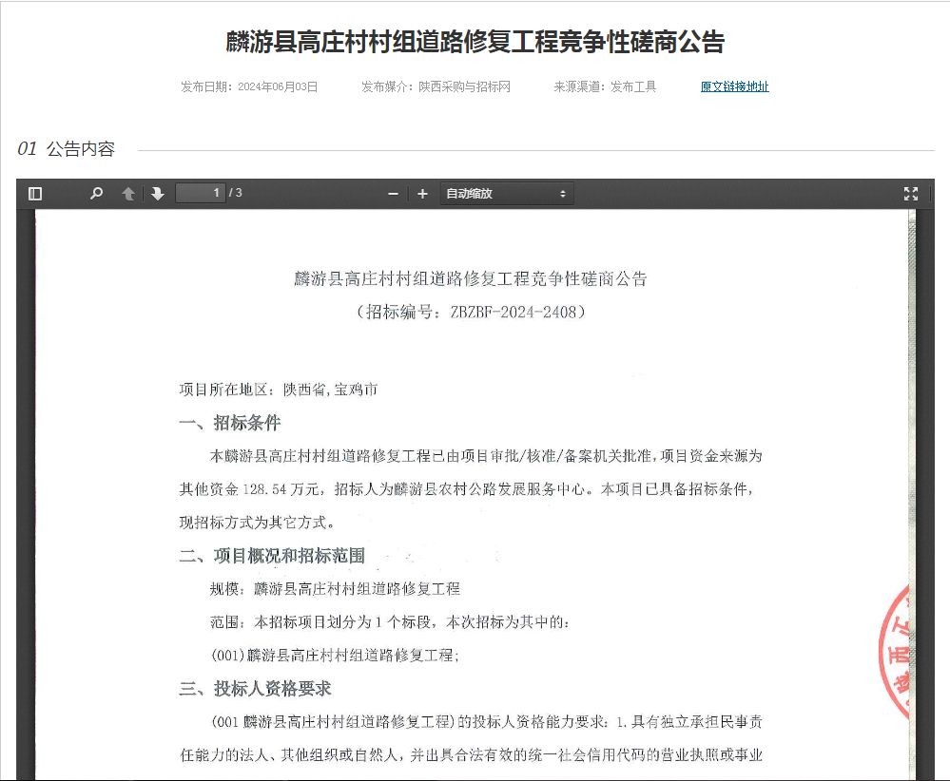Click the page title 麟游县高庄村村组道路修复工程竞争性磋商公告
Image resolution: width=950 pixels, height=781 pixels.
pos(475,42)
